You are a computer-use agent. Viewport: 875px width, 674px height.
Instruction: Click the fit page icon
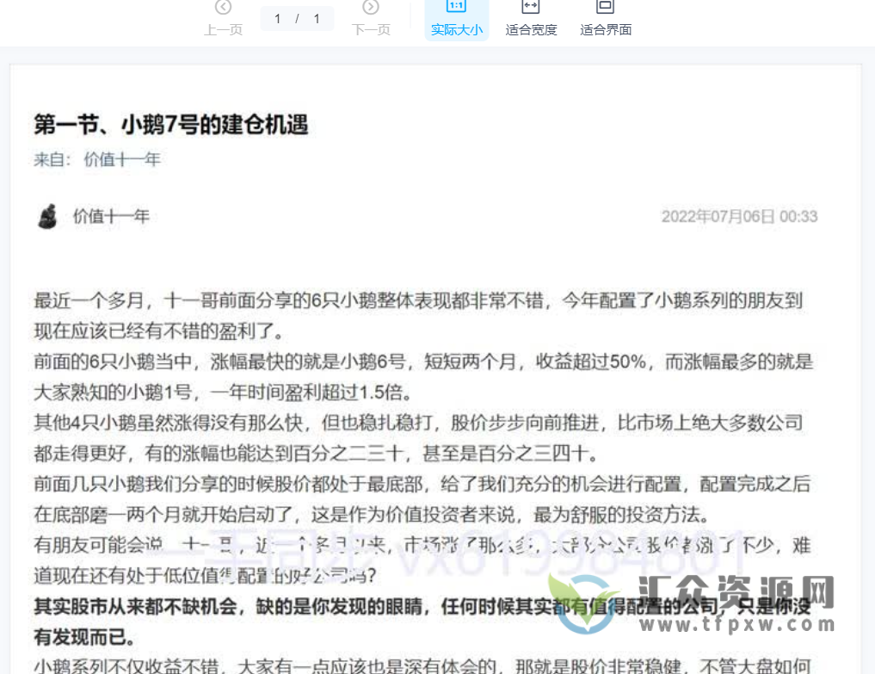coord(606,7)
